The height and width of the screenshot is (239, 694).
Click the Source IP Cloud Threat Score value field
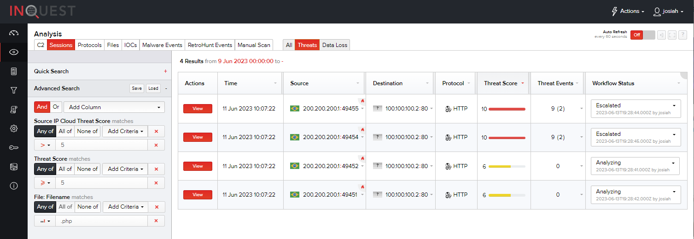[102, 145]
